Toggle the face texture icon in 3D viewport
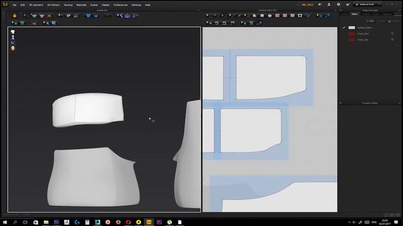Image resolution: width=403 pixels, height=226 pixels. pyautogui.click(x=13, y=48)
